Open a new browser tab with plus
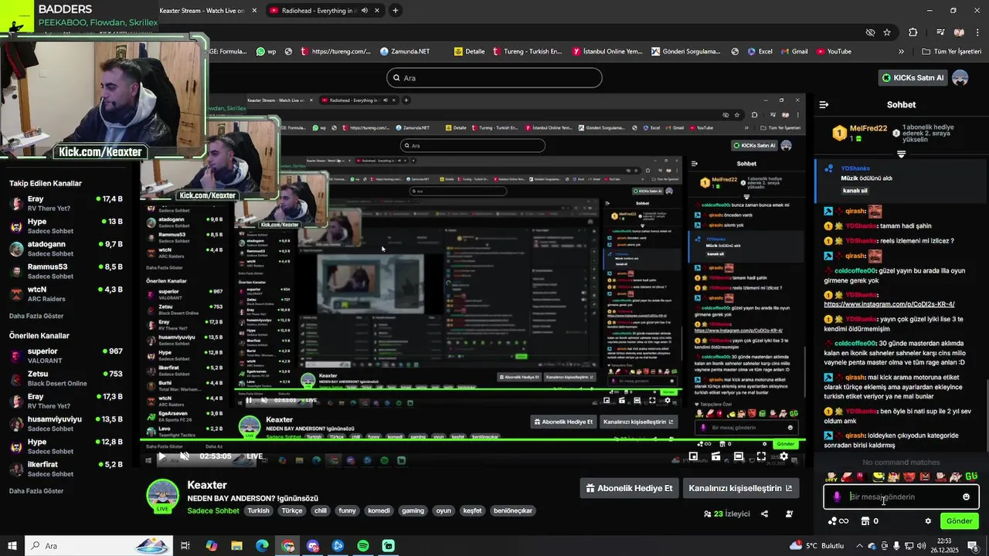The image size is (989, 556). (396, 11)
